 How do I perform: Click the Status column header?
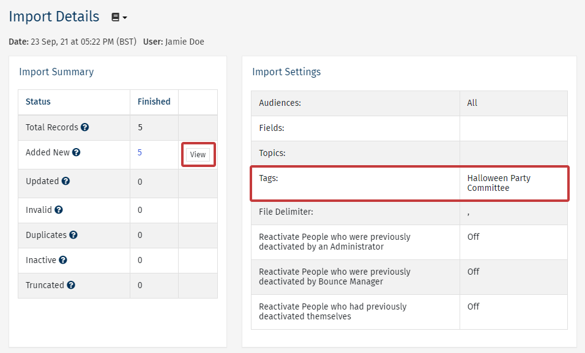pyautogui.click(x=38, y=102)
